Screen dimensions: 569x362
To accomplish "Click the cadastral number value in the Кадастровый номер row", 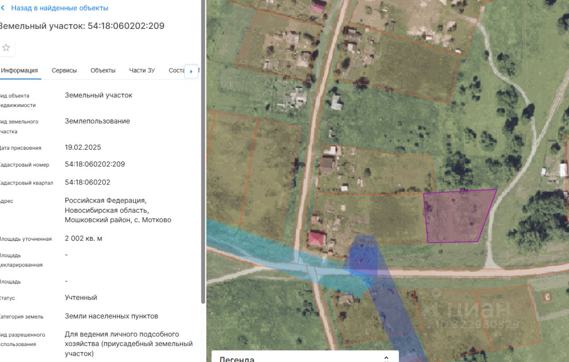I will tap(95, 164).
